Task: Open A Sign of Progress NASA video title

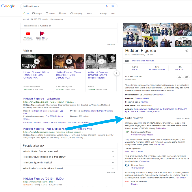Action: coord(98,75)
